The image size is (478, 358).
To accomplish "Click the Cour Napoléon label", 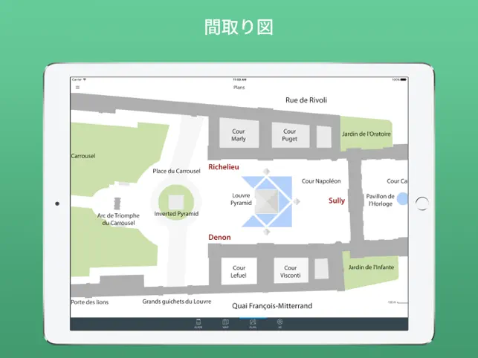I will (321, 181).
